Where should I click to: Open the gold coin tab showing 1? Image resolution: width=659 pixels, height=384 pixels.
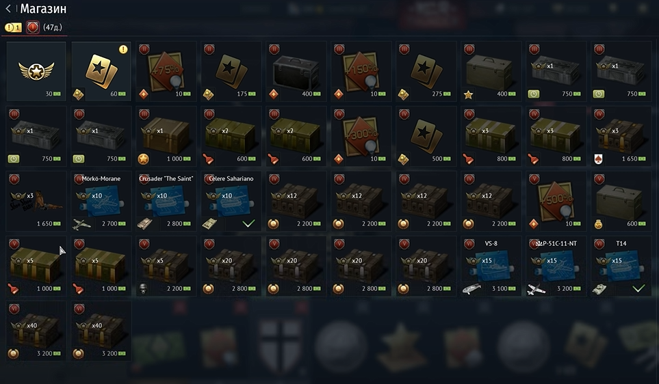coord(13,27)
